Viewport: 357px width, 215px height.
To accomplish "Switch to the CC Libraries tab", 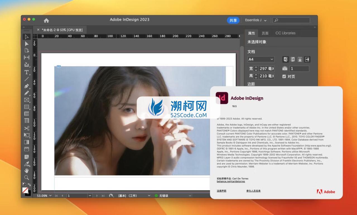I will click(285, 33).
